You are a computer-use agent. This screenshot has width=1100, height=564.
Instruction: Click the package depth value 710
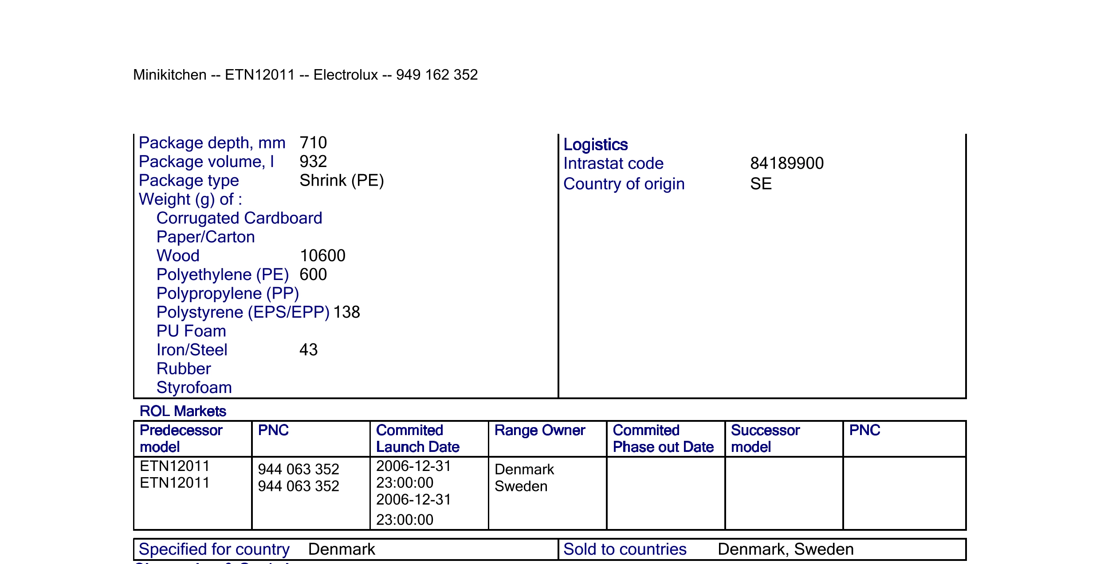pos(313,143)
